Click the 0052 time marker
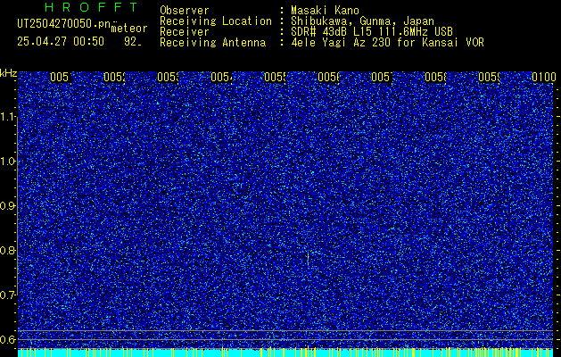 pos(114,77)
